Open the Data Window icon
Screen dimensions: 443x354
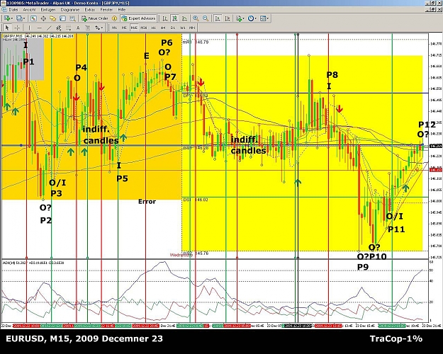(43, 18)
